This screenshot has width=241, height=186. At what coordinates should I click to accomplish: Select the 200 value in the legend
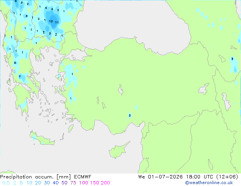click(105, 183)
